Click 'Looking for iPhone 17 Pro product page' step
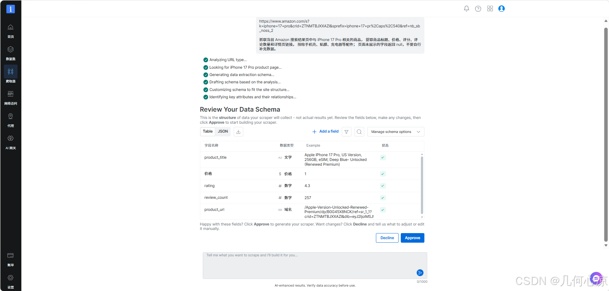 point(246,67)
